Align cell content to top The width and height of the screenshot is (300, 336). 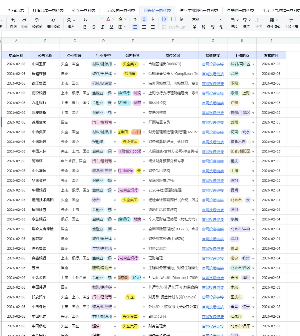pyautogui.click(x=135, y=19)
